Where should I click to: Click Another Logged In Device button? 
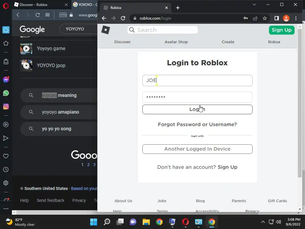pyautogui.click(x=197, y=149)
